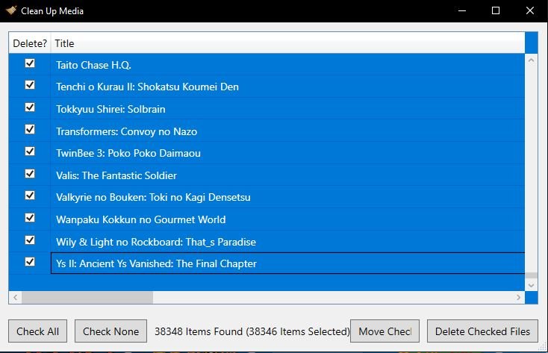Screen dimensions: 548x353
Task: Maximize the Clean Up Media window
Action: click(x=496, y=11)
